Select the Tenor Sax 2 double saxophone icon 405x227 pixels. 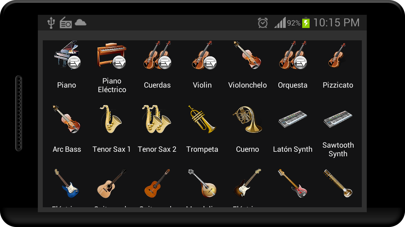click(157, 119)
